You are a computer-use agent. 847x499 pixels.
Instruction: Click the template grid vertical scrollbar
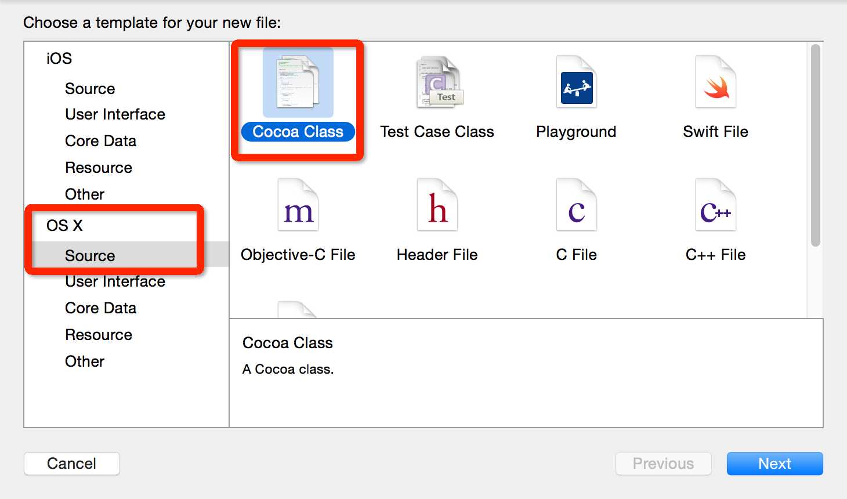click(x=815, y=146)
